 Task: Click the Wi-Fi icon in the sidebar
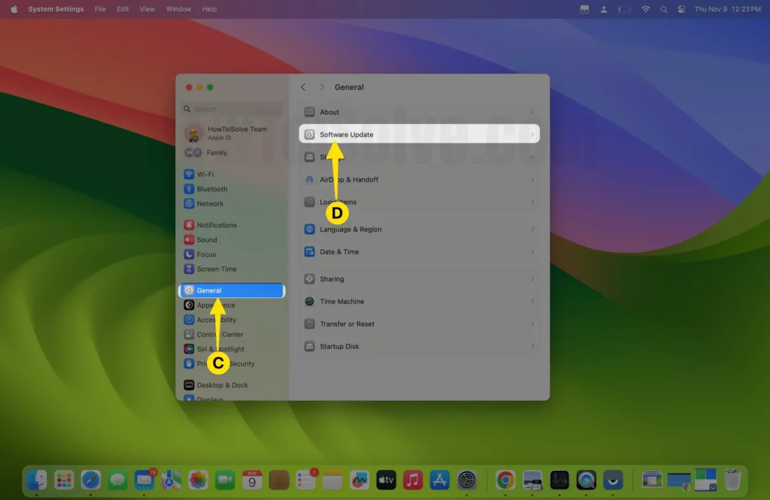coord(189,174)
